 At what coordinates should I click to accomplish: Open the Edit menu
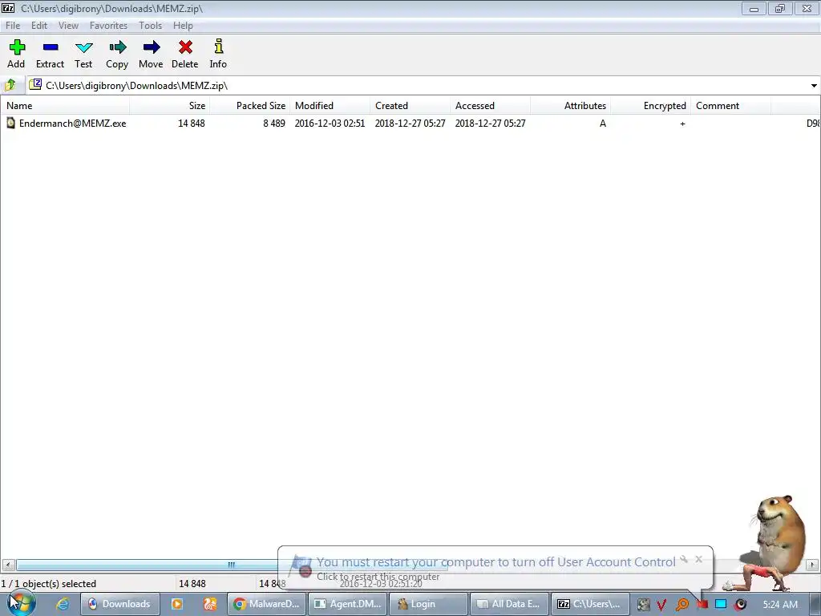point(38,25)
